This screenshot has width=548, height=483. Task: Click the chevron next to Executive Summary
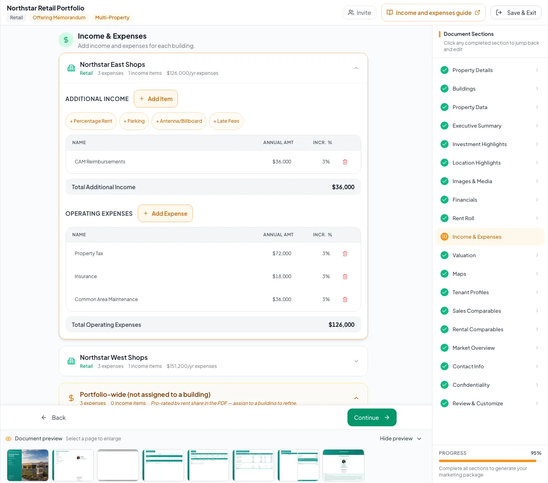[x=537, y=126]
